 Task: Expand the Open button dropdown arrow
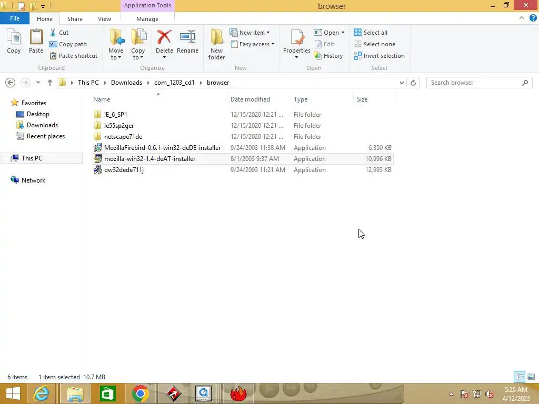(343, 33)
